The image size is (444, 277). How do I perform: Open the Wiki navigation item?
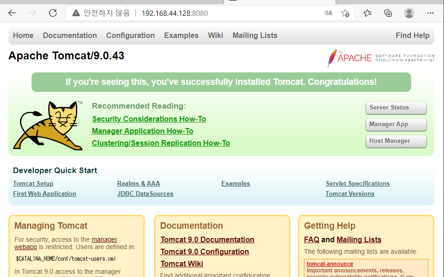click(215, 35)
